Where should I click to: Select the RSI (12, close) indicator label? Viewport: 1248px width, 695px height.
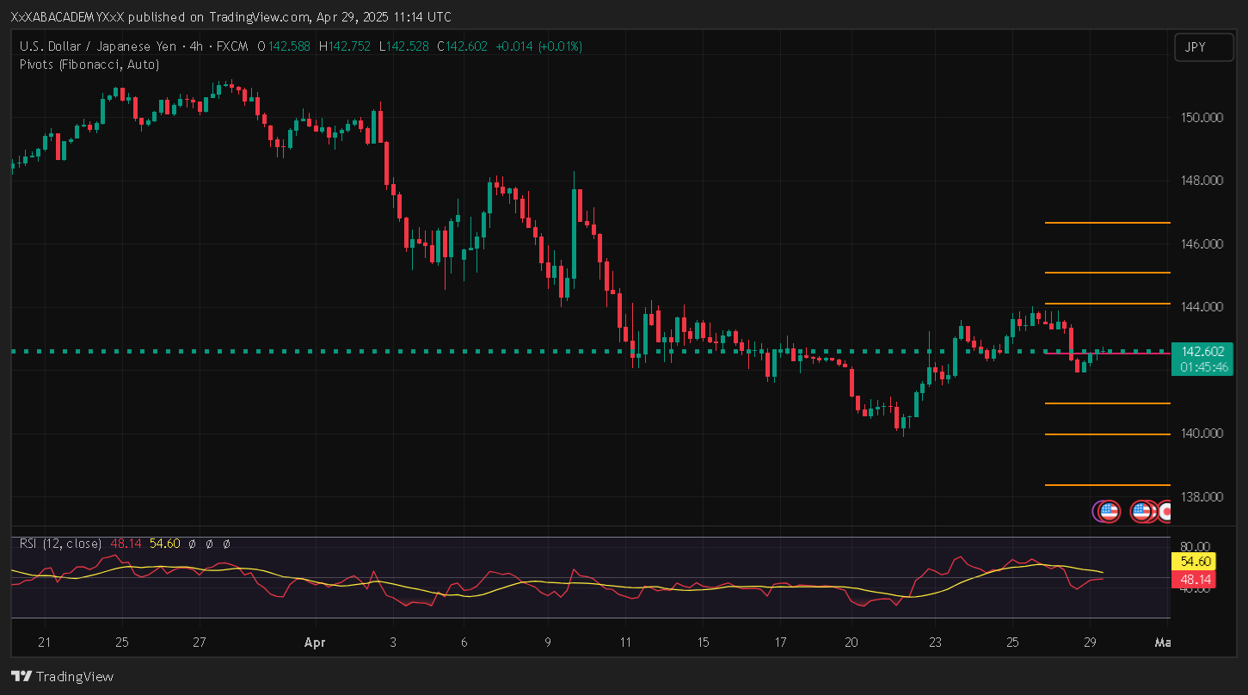(x=60, y=544)
